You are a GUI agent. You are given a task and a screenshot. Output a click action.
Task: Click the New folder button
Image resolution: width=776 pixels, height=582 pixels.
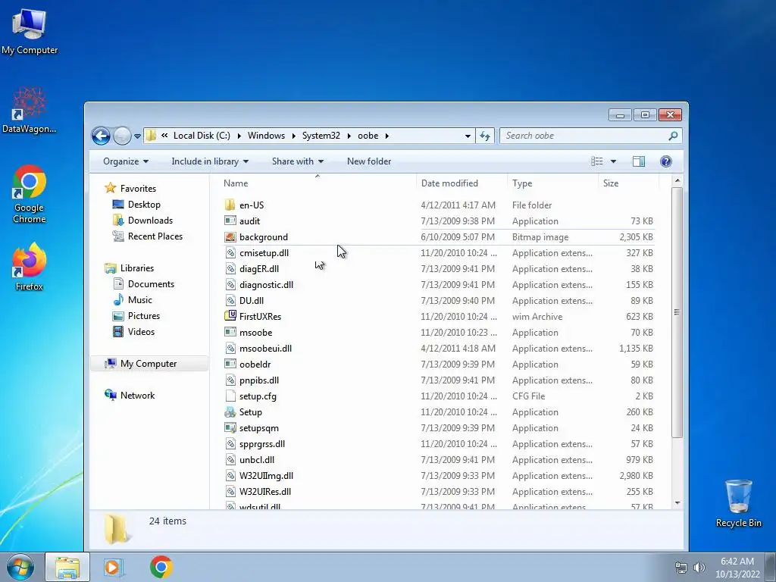click(369, 161)
